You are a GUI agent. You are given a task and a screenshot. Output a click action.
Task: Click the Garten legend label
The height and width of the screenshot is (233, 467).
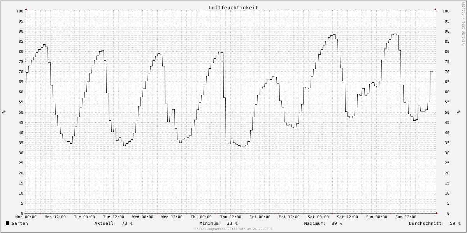[x=20, y=223]
